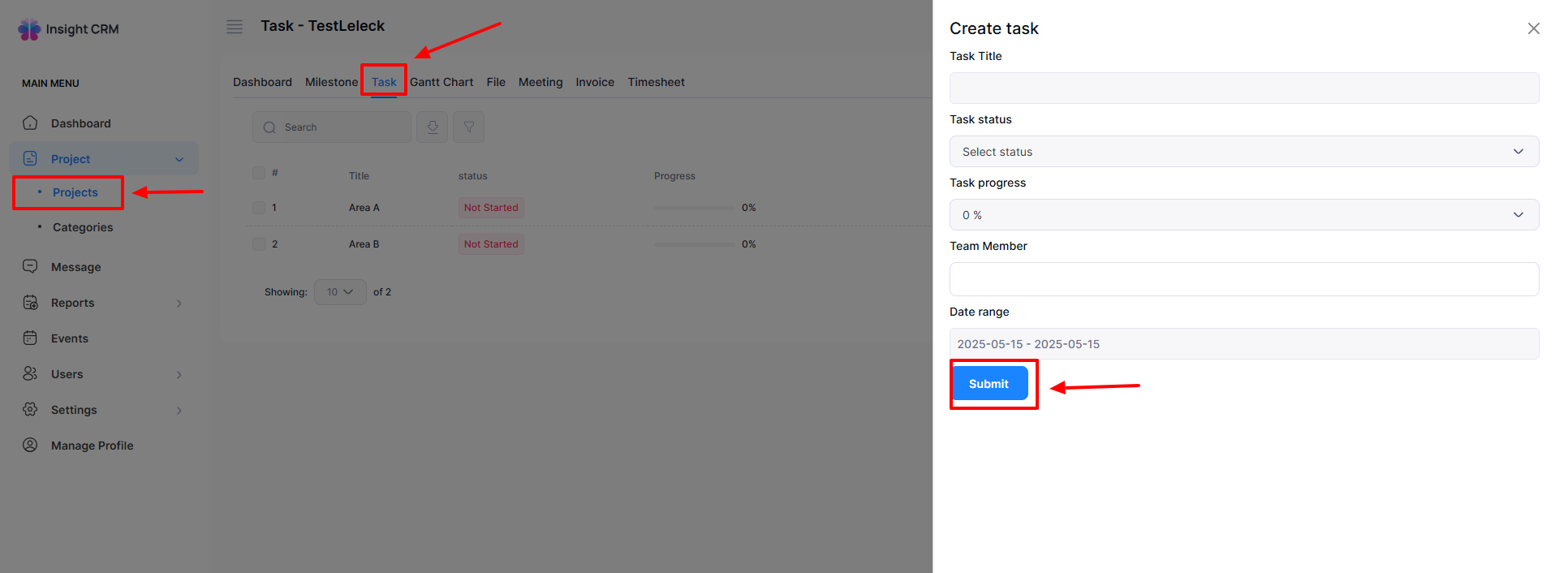Focus the Task Title input field

tap(1243, 88)
